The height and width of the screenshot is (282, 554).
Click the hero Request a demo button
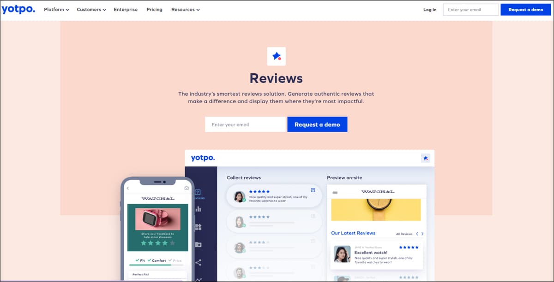coord(317,124)
